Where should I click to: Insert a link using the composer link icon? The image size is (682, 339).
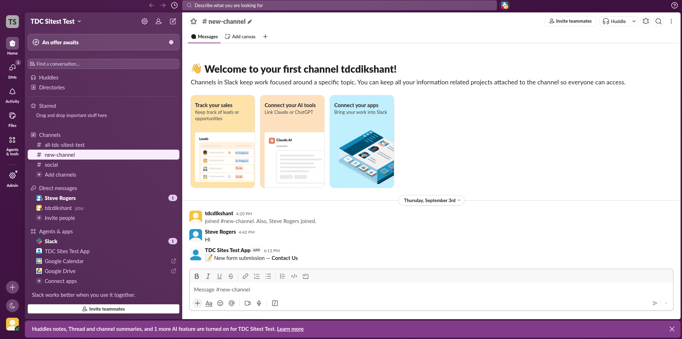click(x=245, y=276)
